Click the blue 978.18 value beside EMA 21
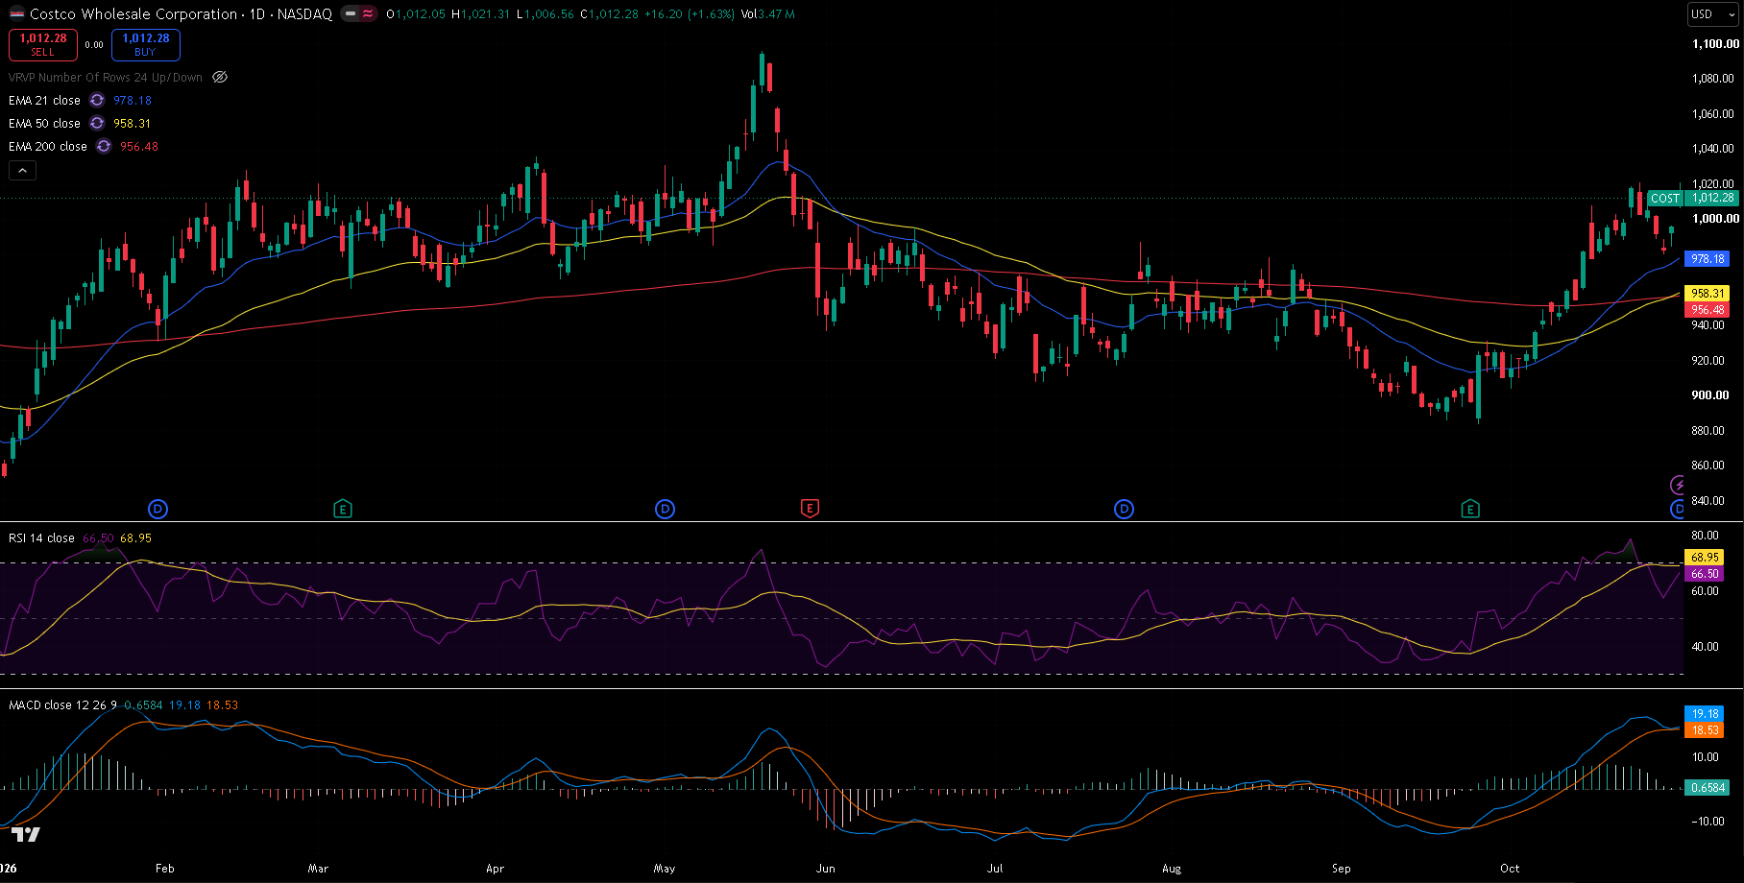1744x883 pixels. (133, 100)
